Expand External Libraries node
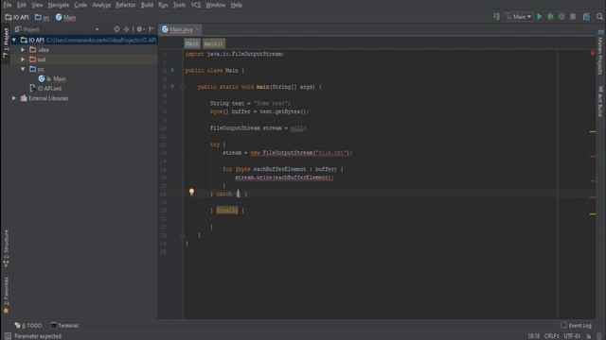This screenshot has height=340, width=606. point(14,98)
